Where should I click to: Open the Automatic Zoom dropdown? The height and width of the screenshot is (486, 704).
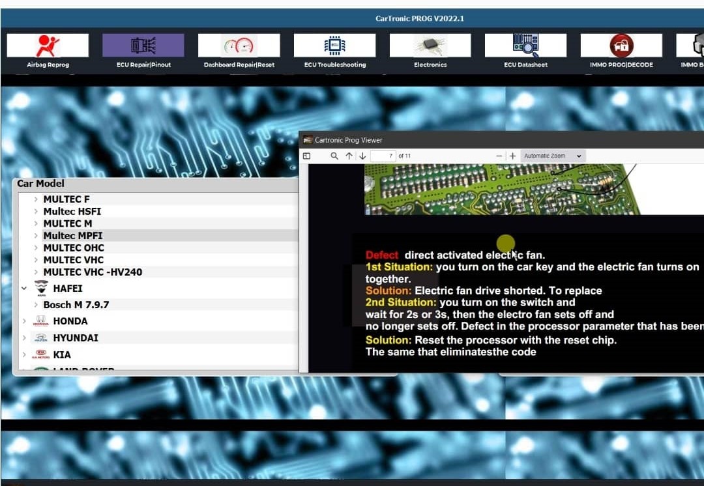552,156
